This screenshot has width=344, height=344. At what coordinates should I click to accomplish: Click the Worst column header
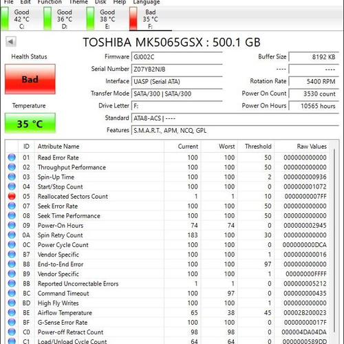pos(219,147)
